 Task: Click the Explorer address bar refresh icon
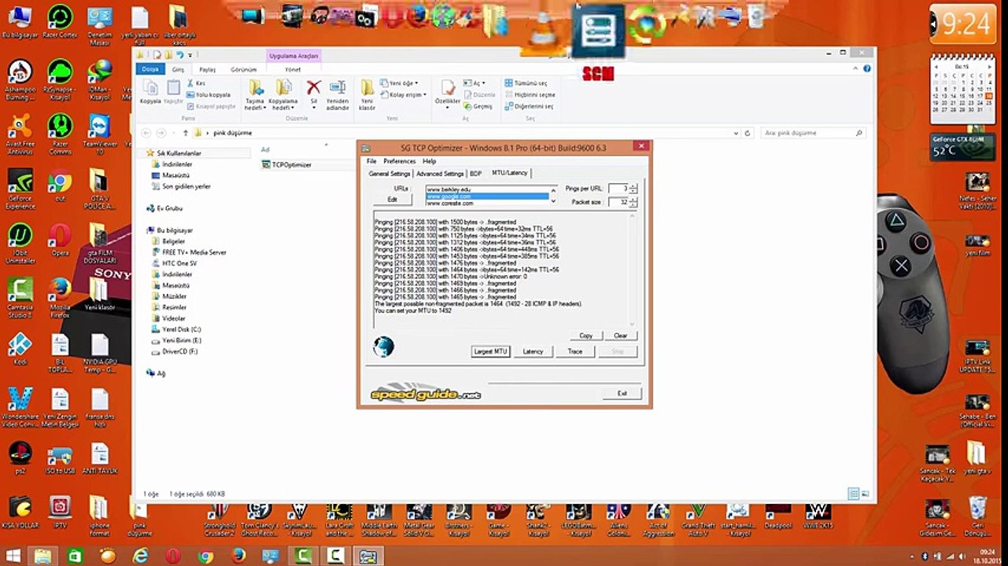[747, 133]
